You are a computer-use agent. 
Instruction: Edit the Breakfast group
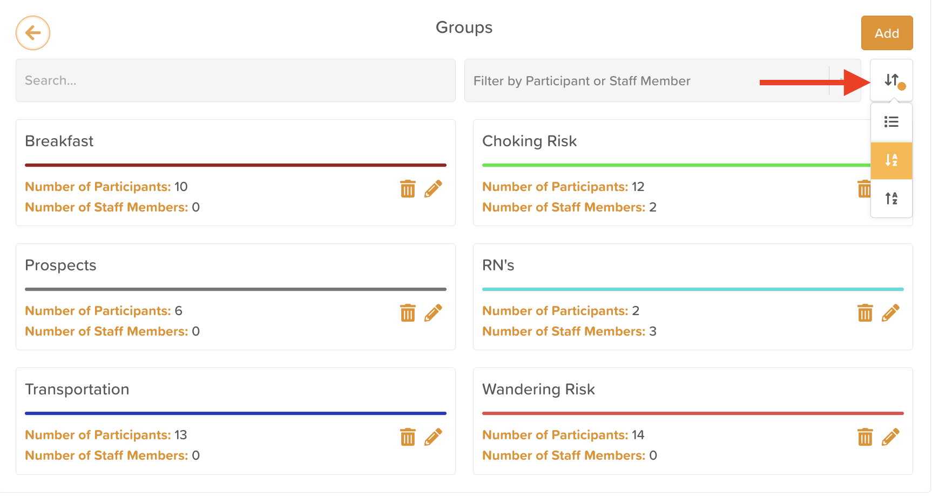433,189
